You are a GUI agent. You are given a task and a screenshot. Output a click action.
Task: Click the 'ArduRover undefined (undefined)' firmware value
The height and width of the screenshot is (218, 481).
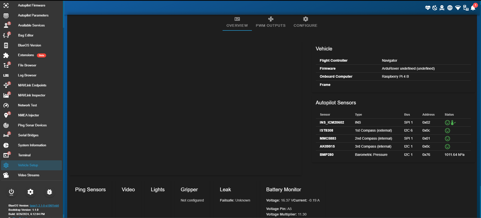click(x=408, y=68)
